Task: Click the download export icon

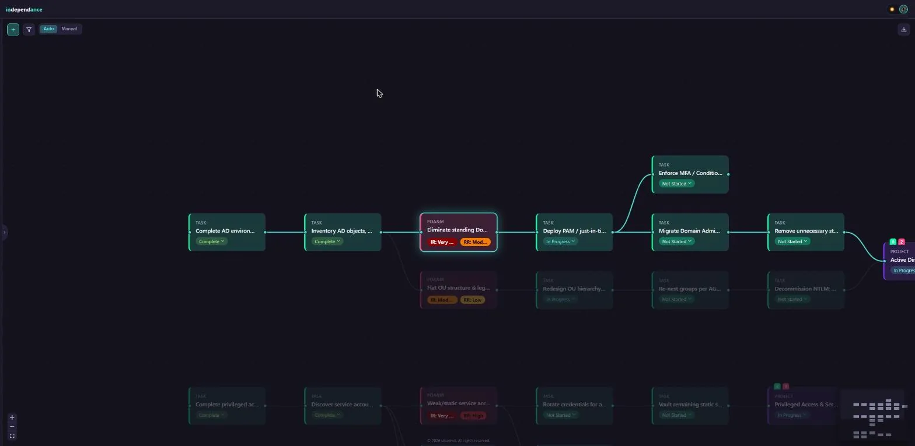Action: 904,29
